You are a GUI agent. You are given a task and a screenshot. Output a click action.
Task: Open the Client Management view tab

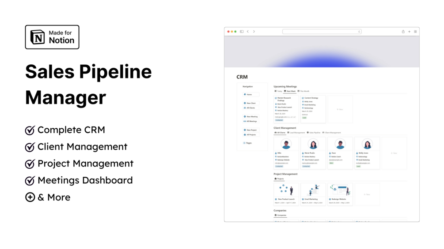332,133
